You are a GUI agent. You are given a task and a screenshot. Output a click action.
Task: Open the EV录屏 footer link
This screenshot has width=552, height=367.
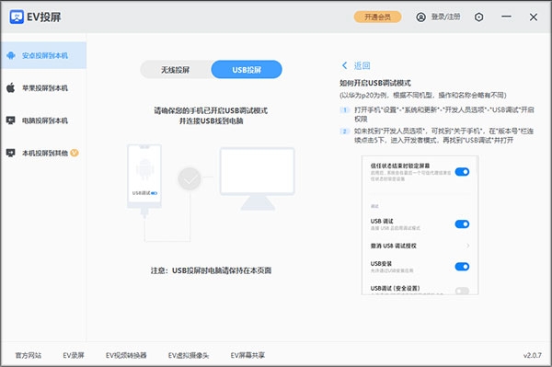coord(74,355)
